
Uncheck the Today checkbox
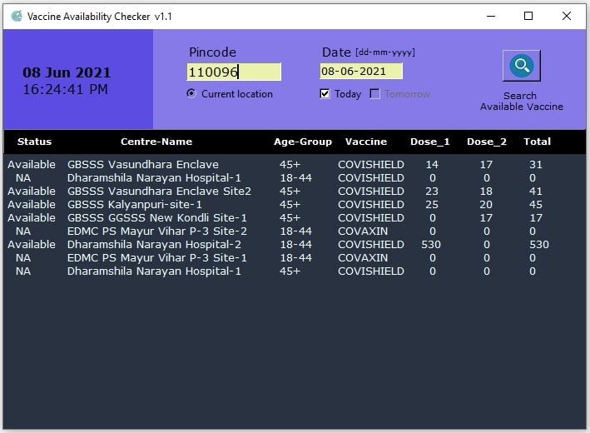coord(325,94)
